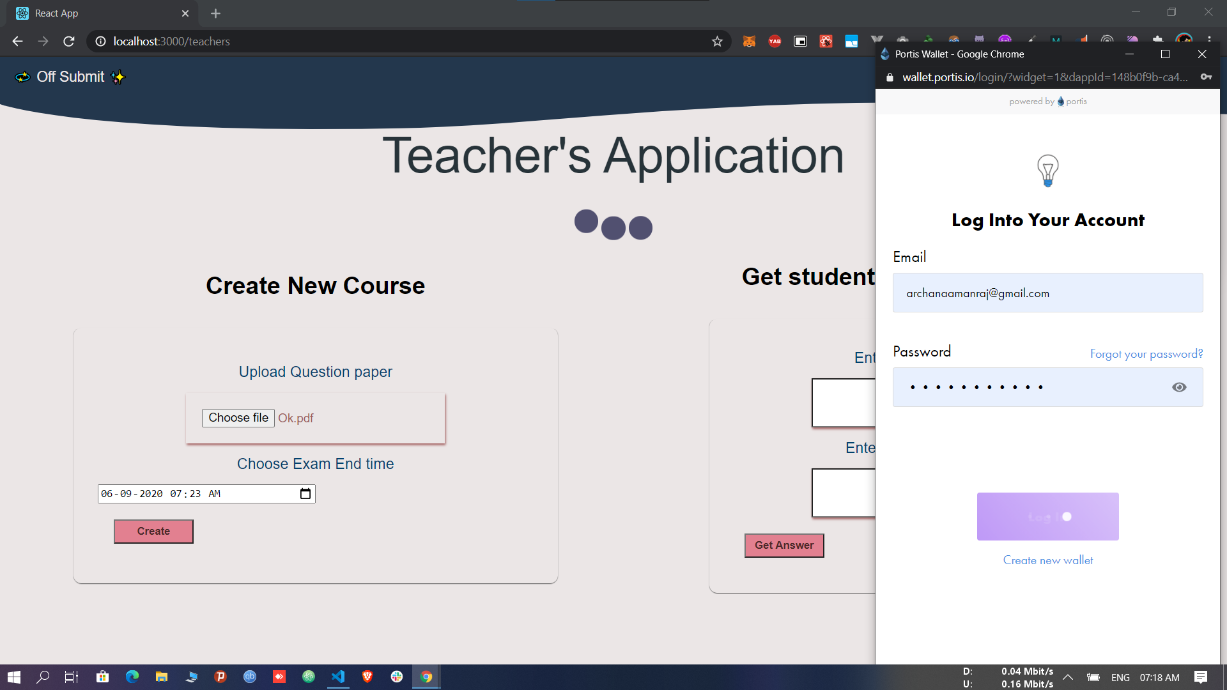Launch Brave browser from the taskbar
This screenshot has width=1227, height=690.
point(367,677)
